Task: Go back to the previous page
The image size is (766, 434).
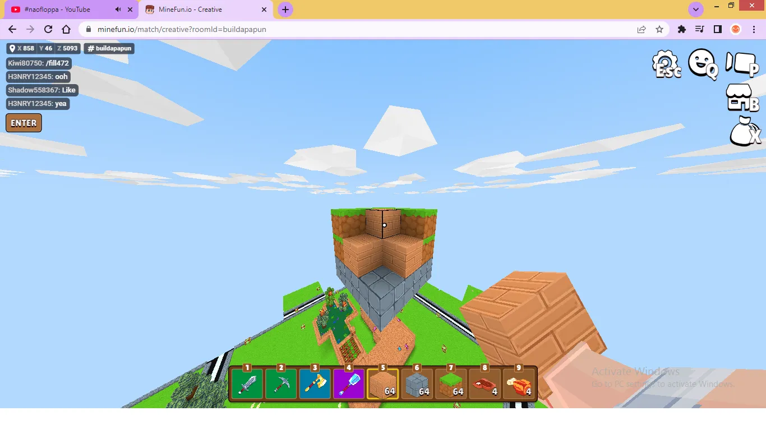Action: coord(12,29)
